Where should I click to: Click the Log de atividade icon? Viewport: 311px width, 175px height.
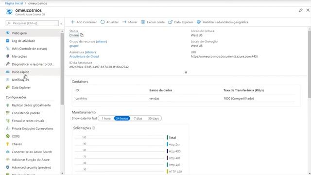(8, 41)
